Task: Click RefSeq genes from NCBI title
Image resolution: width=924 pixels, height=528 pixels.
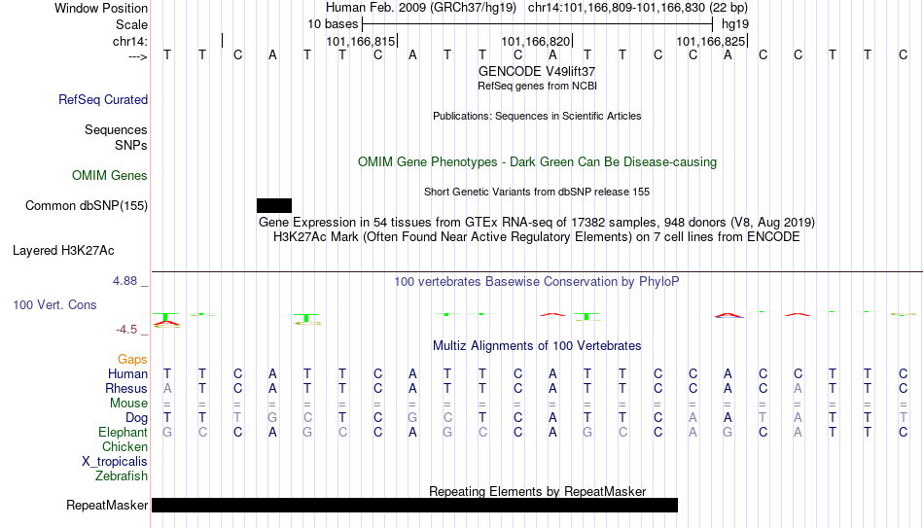Action: click(x=537, y=86)
